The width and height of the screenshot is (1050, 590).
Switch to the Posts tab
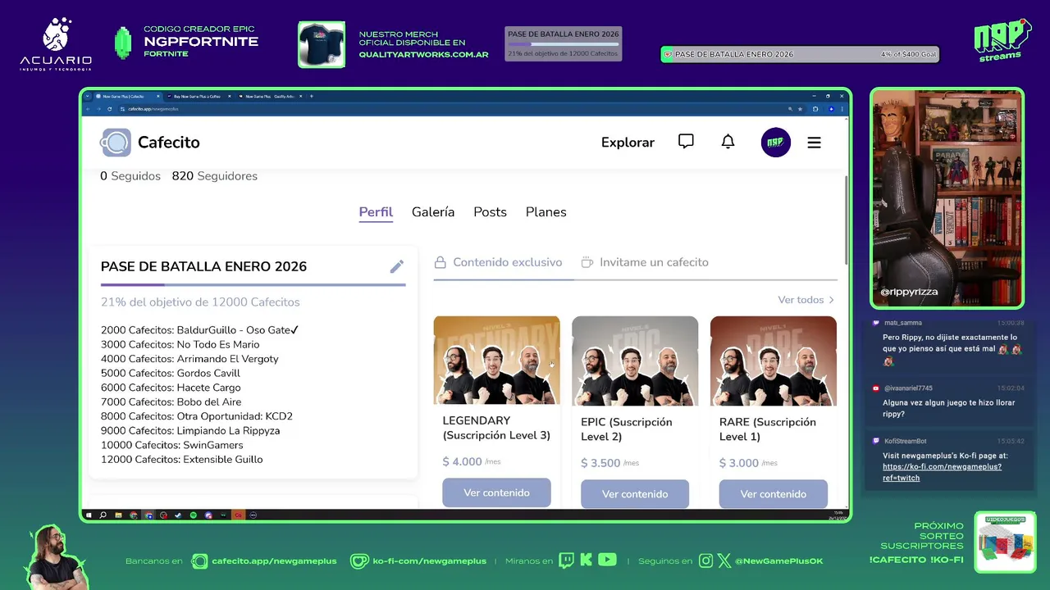coord(490,212)
